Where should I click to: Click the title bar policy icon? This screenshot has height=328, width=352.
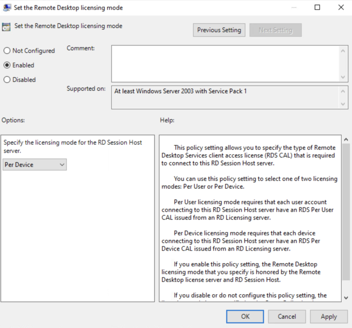[x=7, y=7]
